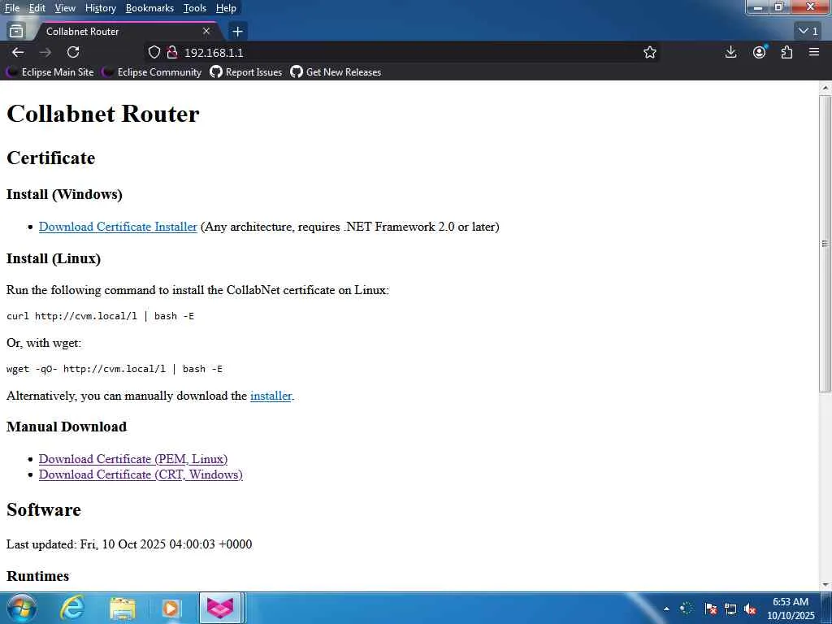Open the Firefox View icon beside tabs

coord(16,32)
